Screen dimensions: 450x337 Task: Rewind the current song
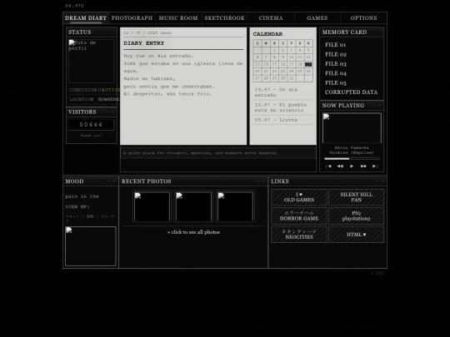tap(340, 166)
